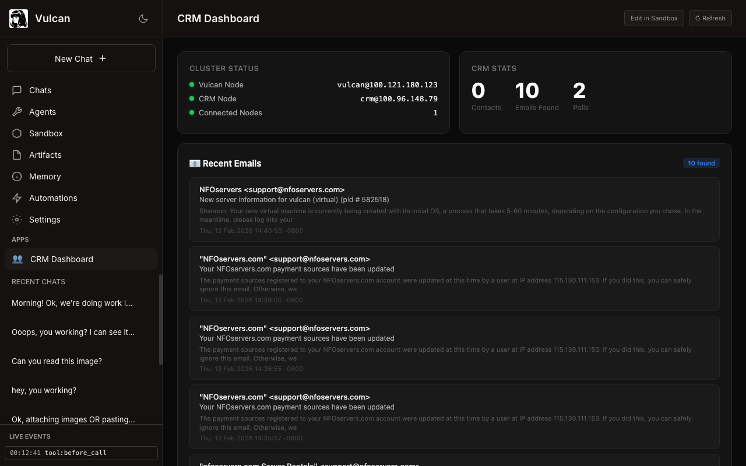Toggle dark mode with moon icon
746x466 pixels.
143,19
